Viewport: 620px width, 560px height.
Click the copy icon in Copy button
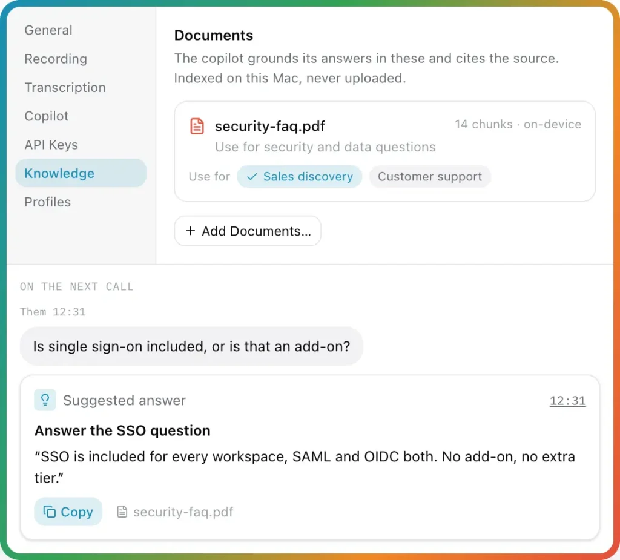(50, 512)
